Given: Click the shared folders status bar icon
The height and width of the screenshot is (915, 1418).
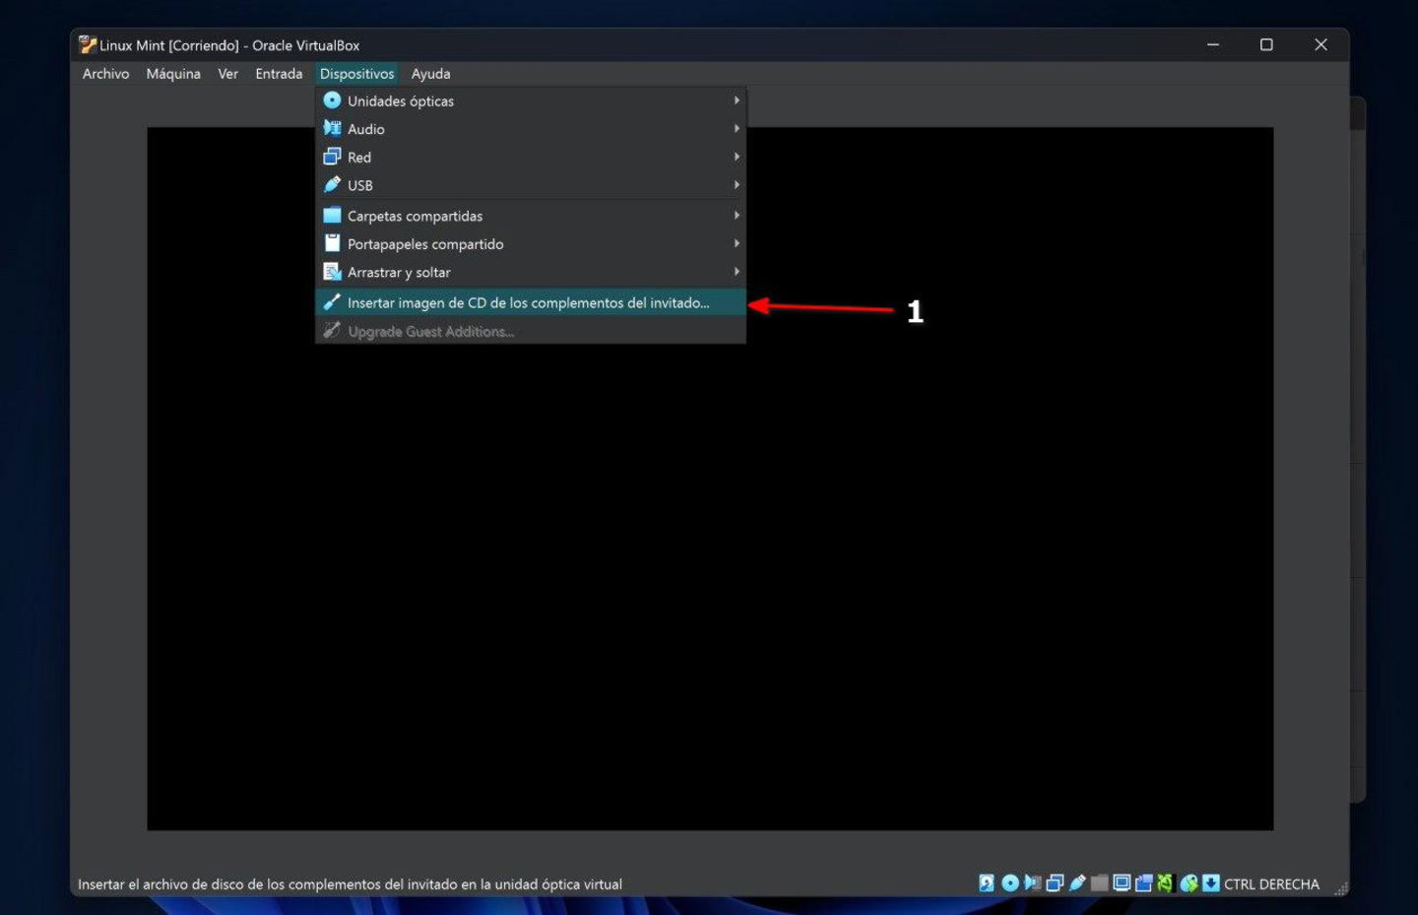Looking at the screenshot, I should click(x=1100, y=883).
